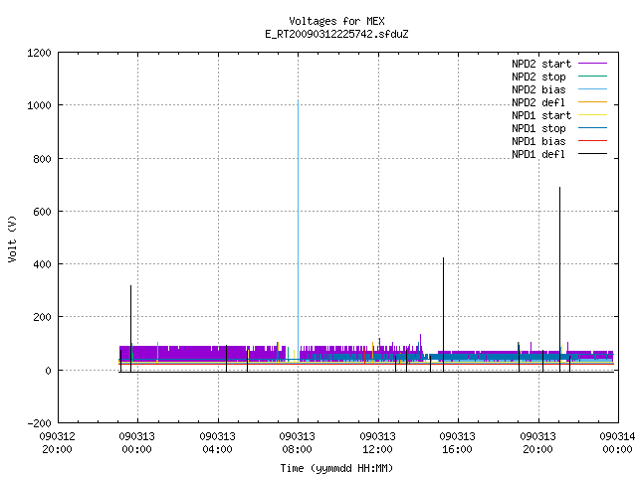Click the y-axis tick value 600
This screenshot has width=637, height=477.
(x=42, y=212)
